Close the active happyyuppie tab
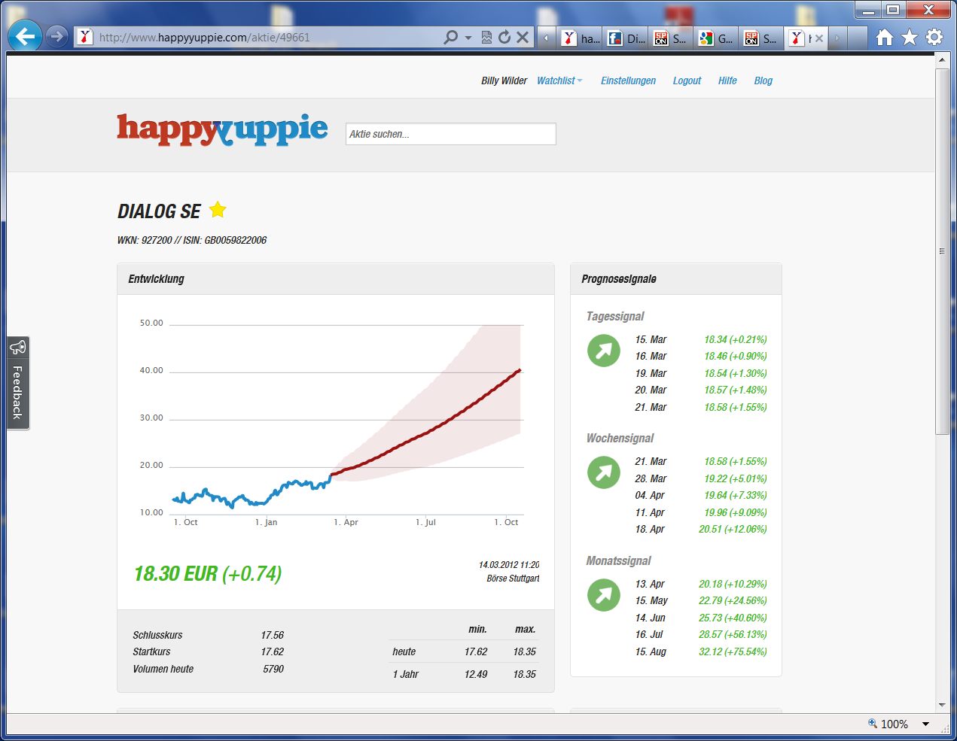The height and width of the screenshot is (741, 957). tap(819, 38)
